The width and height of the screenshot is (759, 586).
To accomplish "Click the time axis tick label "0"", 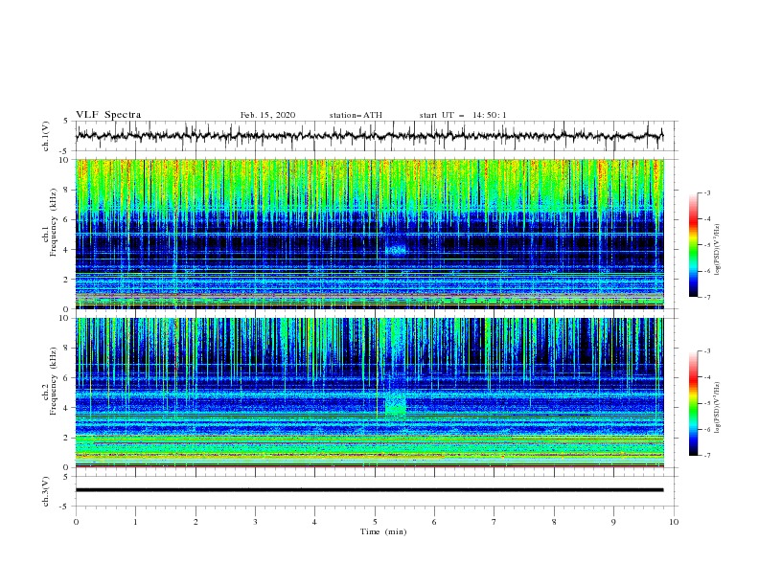I will click(x=76, y=522).
